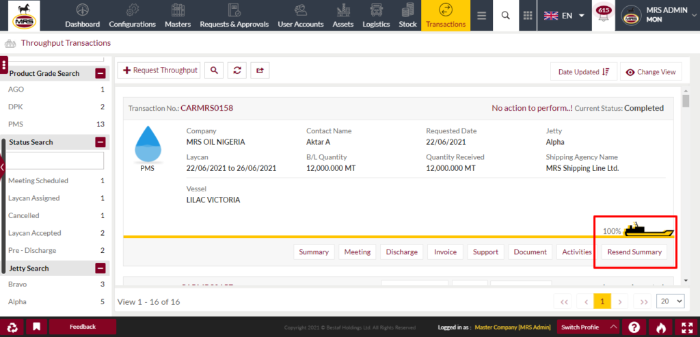700x337 pixels.
Task: Open the EN language dropdown
Action: pyautogui.click(x=564, y=16)
